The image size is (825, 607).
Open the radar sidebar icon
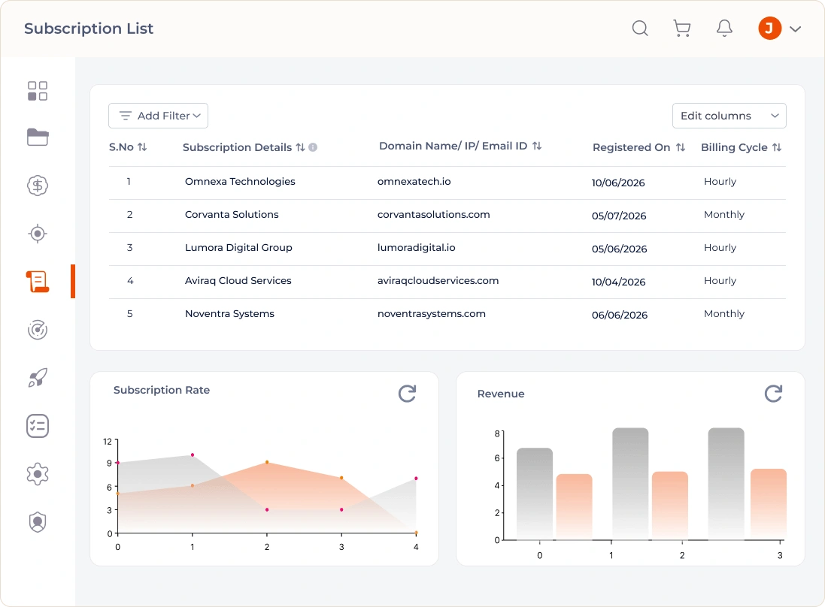click(x=38, y=330)
